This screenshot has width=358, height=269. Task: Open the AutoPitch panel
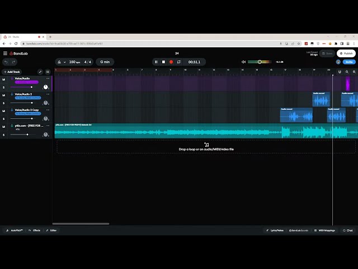[x=15, y=230]
